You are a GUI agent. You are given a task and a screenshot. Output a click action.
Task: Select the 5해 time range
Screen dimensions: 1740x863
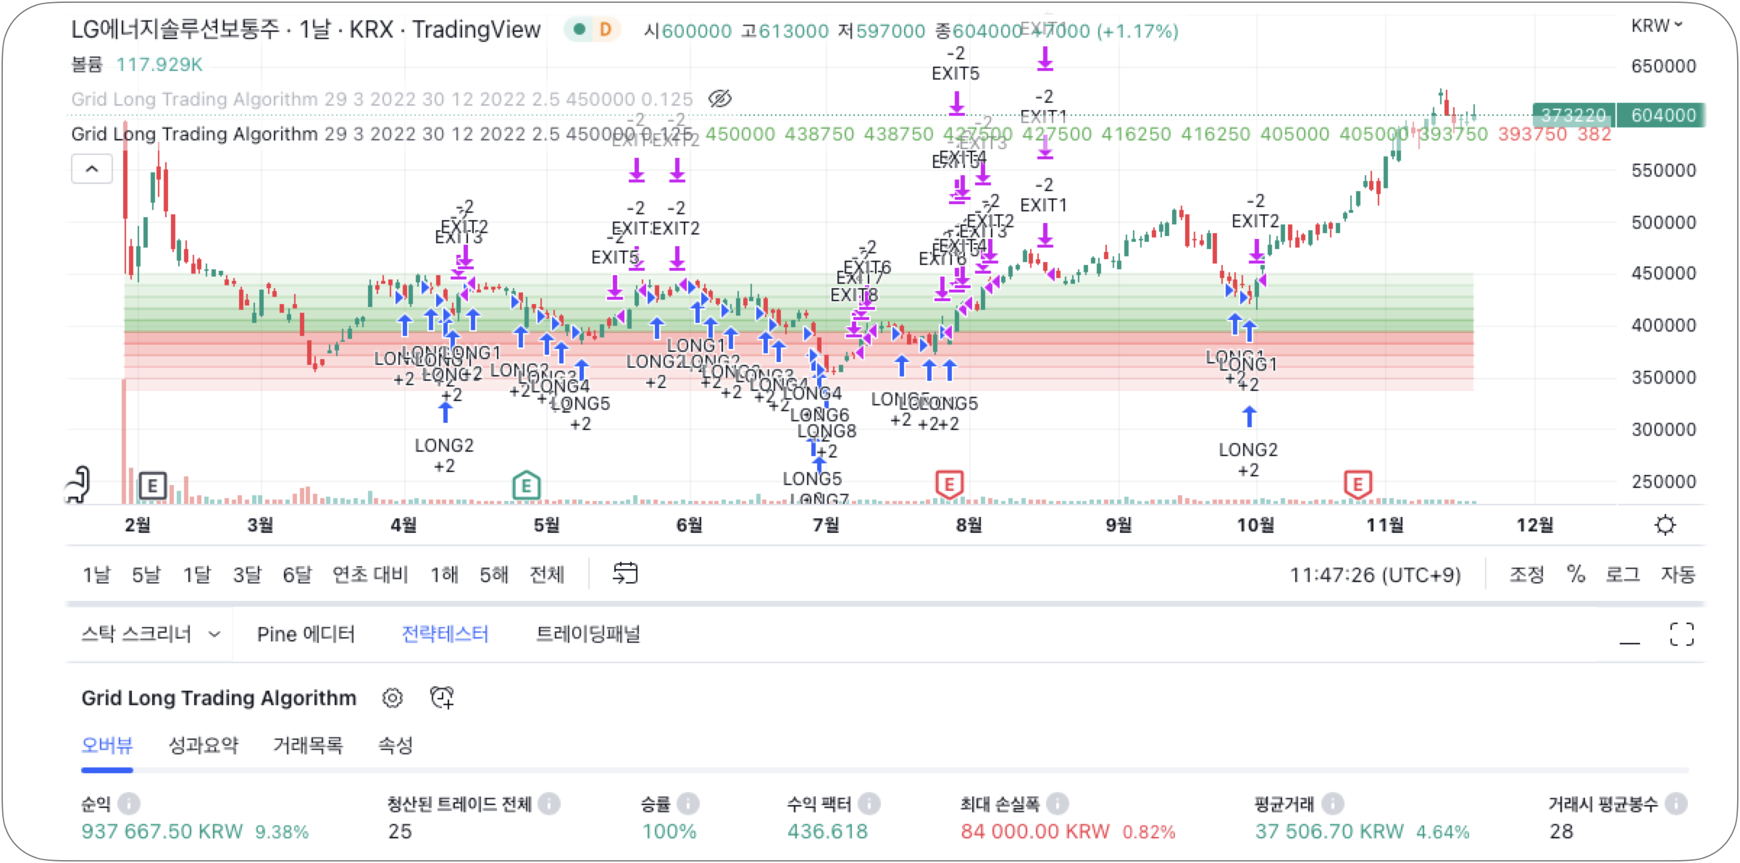(494, 575)
